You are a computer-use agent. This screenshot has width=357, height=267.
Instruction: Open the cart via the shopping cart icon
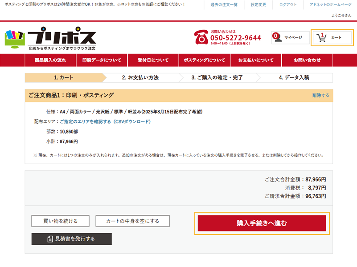pyautogui.click(x=321, y=38)
